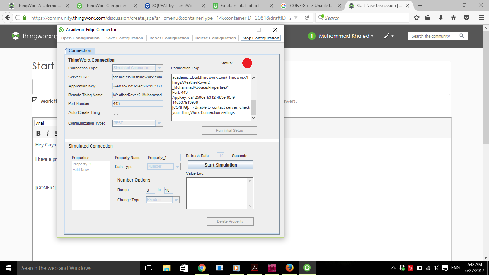489x275 pixels.
Task: Expand Connection Type dropdown
Action: 159,68
